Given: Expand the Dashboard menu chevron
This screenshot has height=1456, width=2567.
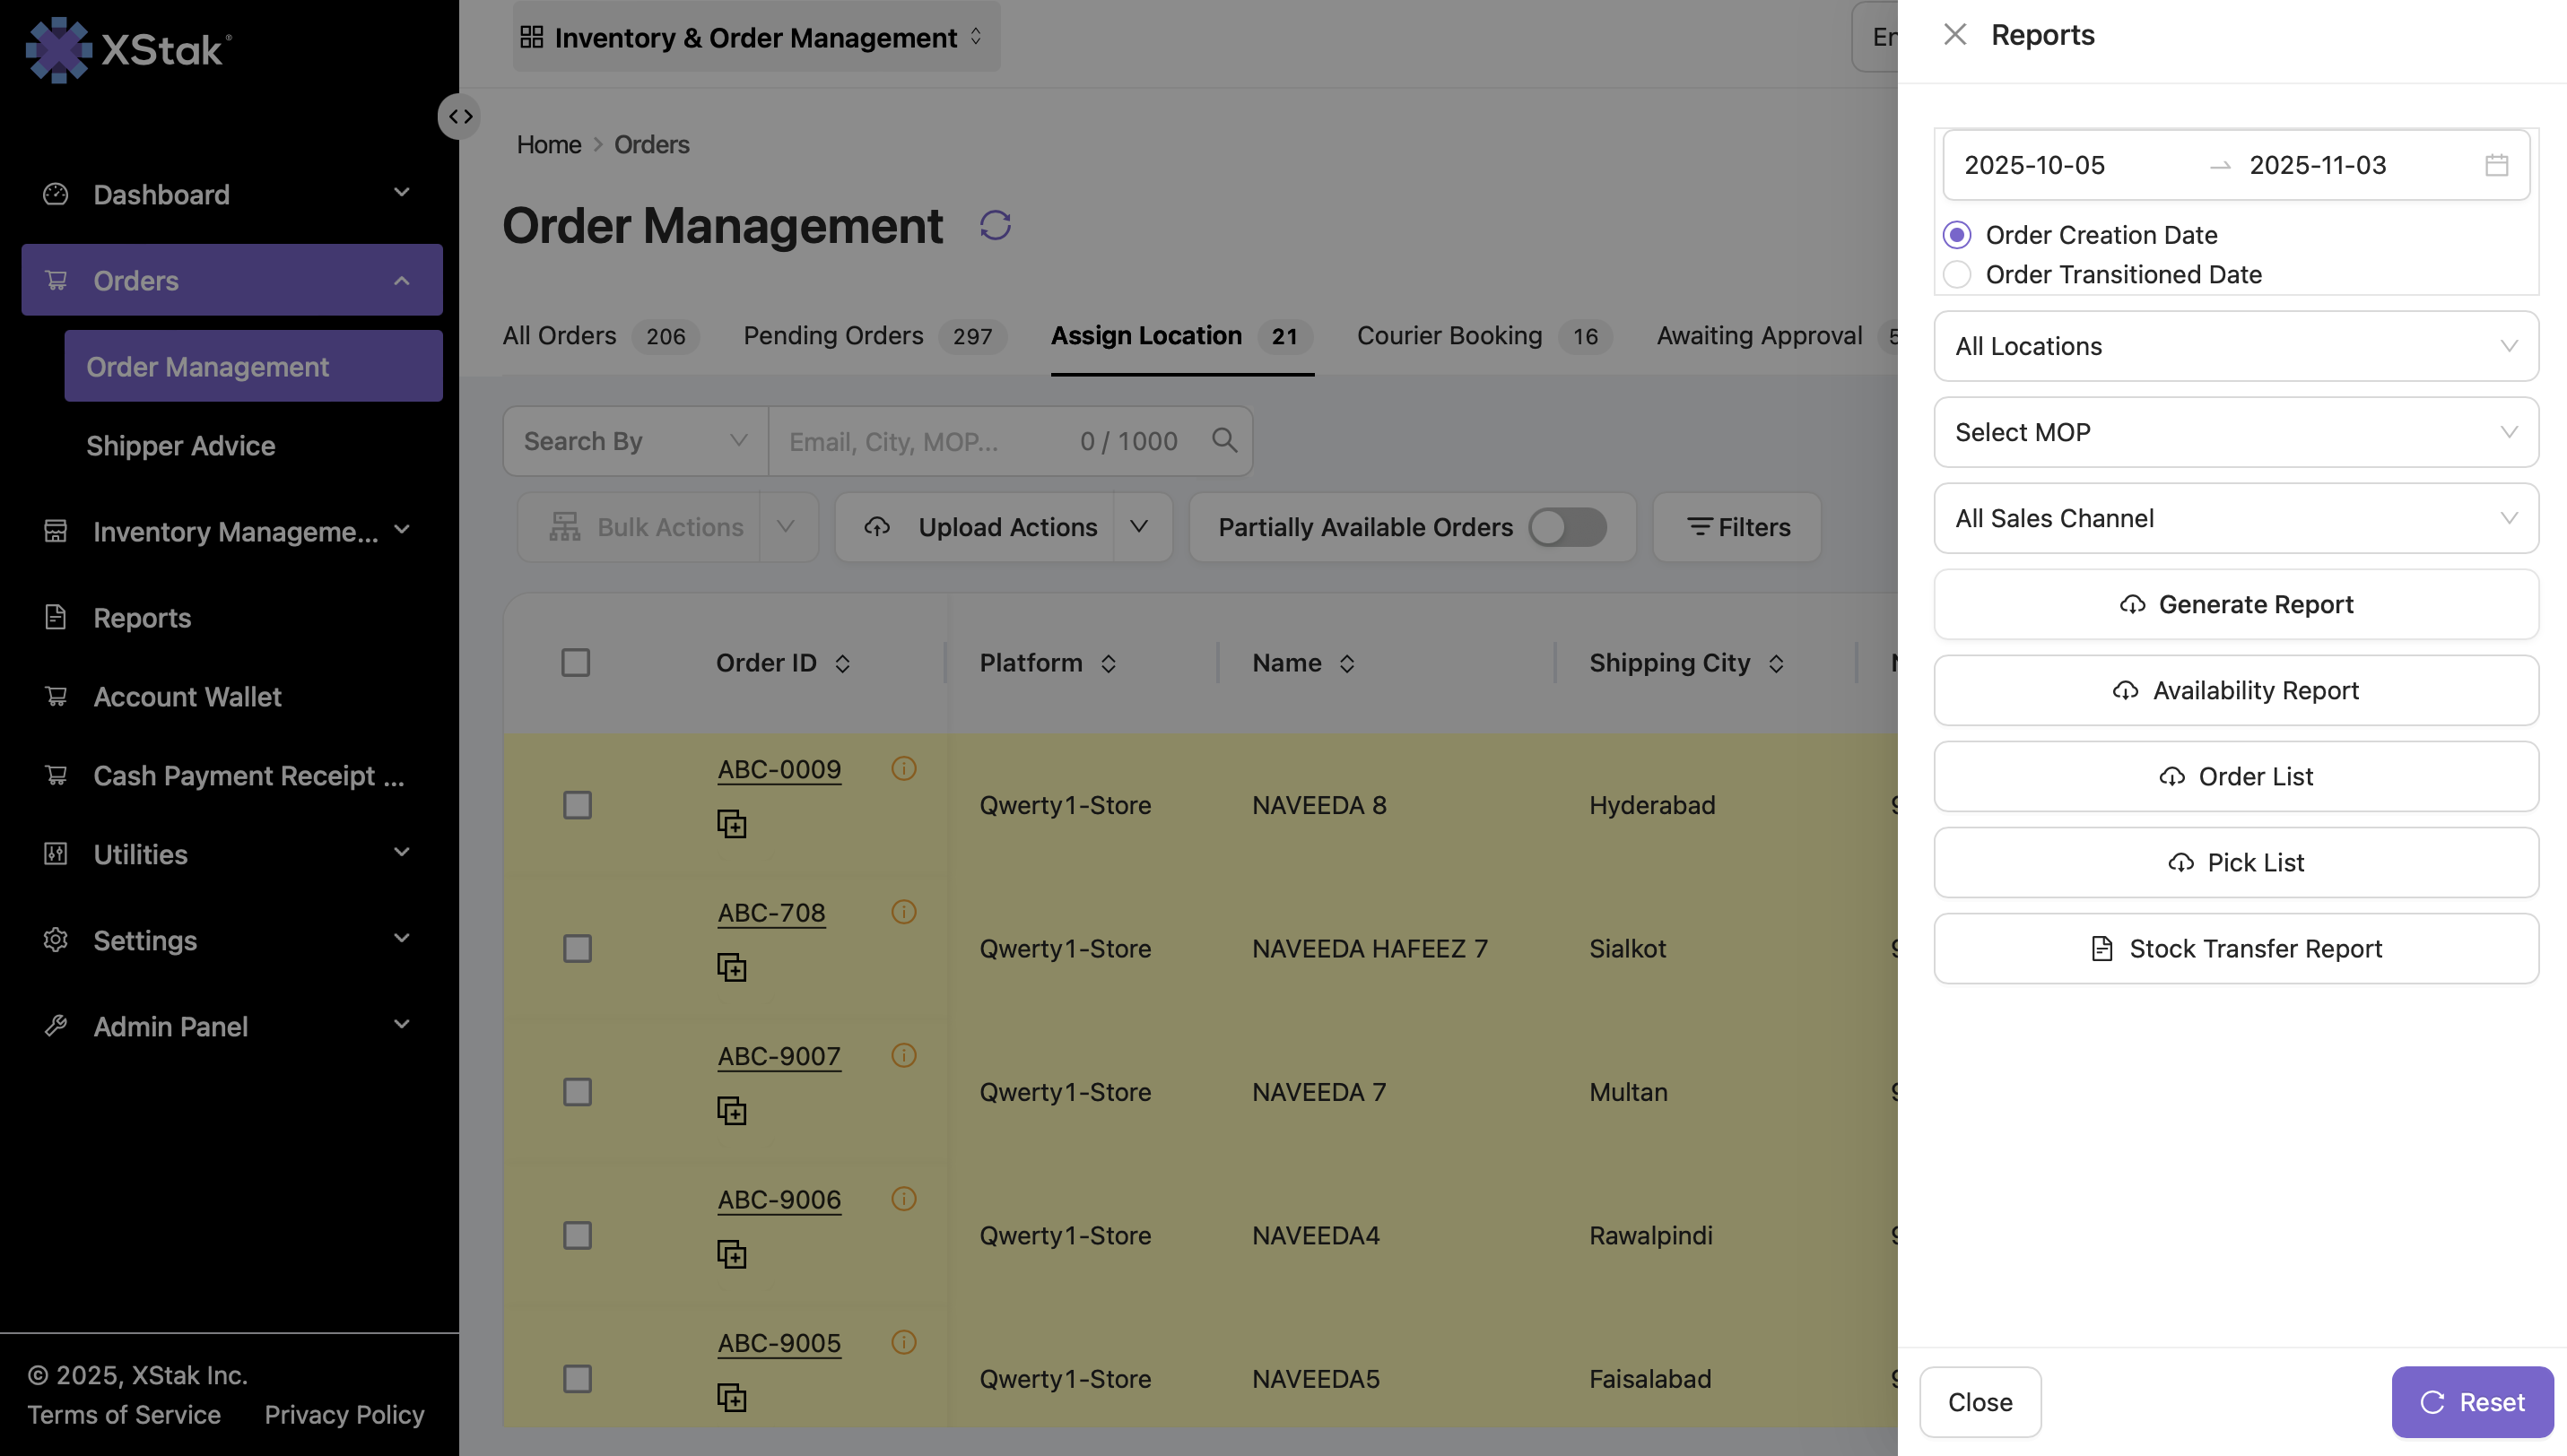Looking at the screenshot, I should (x=402, y=192).
